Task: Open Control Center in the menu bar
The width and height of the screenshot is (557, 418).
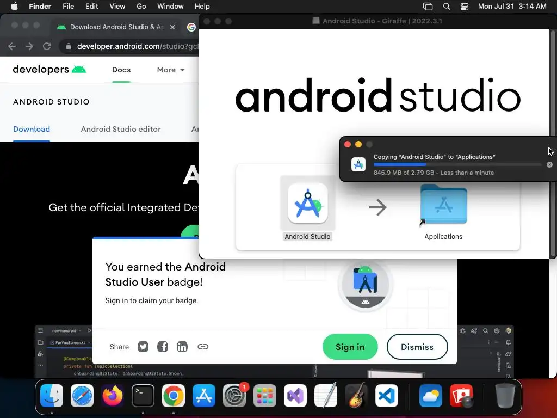Action: (x=465, y=7)
